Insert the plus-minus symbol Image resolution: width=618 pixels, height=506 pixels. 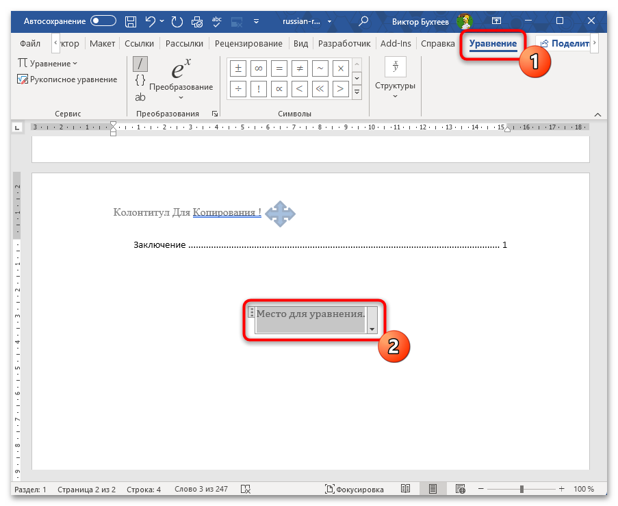238,68
